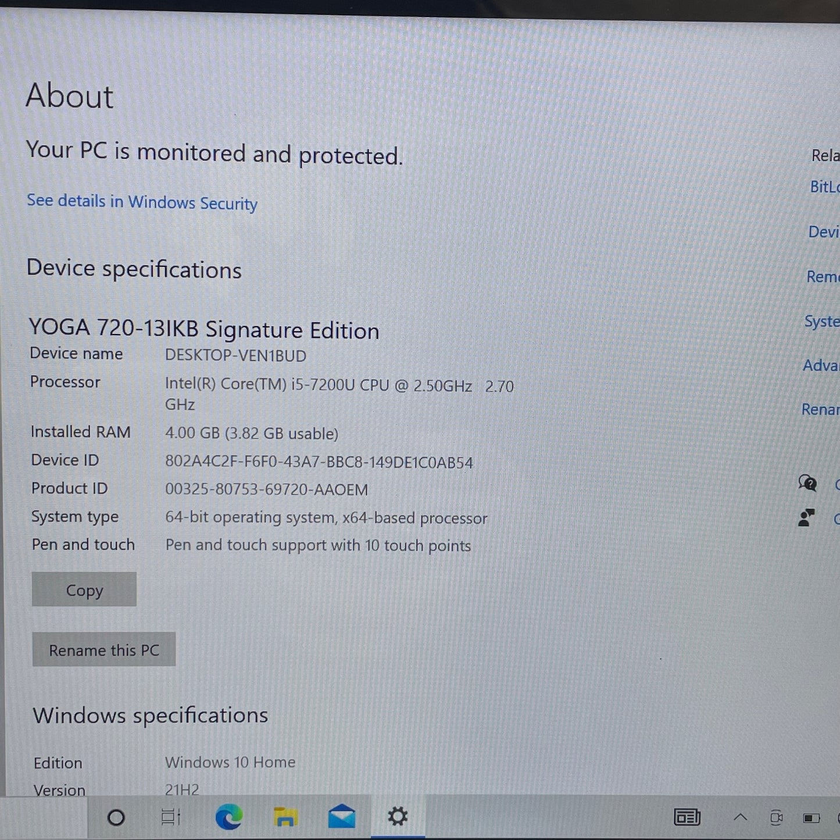This screenshot has width=840, height=840.
Task: Select the Settings gear taskbar icon
Action: click(398, 816)
